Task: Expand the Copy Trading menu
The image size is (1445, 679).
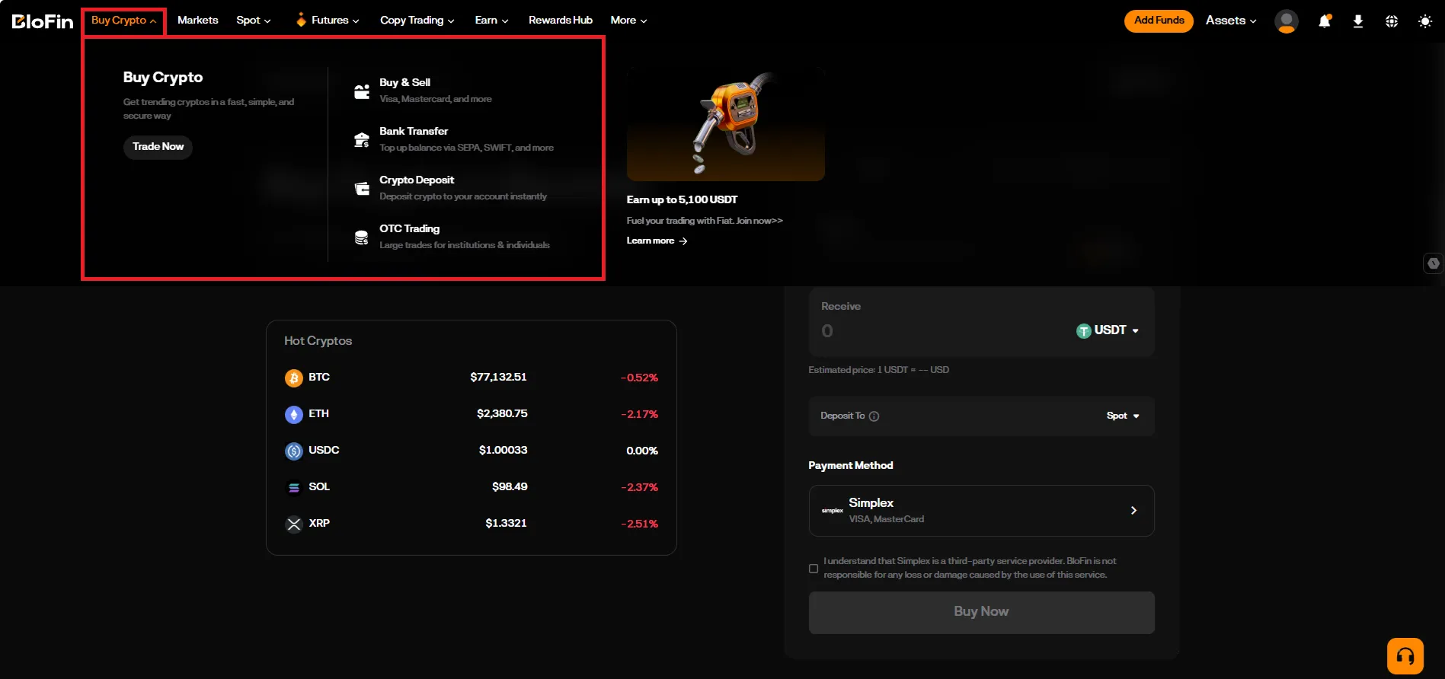Action: pyautogui.click(x=417, y=21)
